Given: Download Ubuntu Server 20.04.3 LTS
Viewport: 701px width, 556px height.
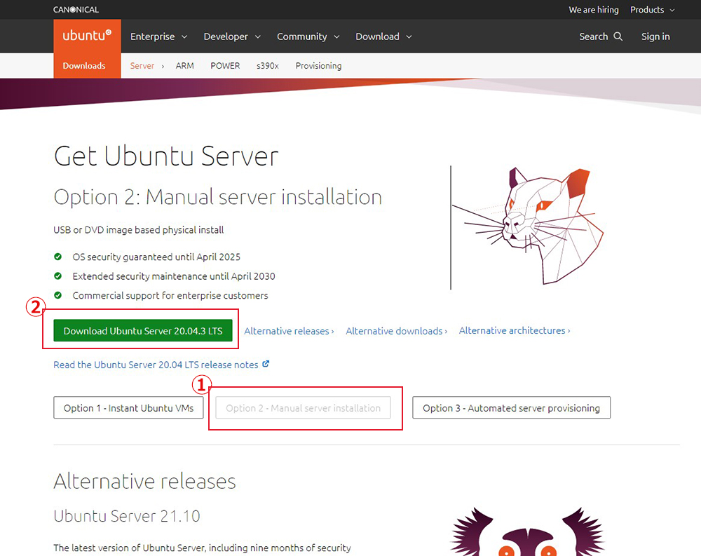Looking at the screenshot, I should pos(143,330).
